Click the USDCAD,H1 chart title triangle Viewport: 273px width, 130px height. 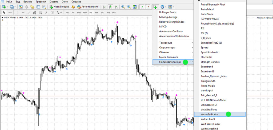pyautogui.click(x=2, y=18)
